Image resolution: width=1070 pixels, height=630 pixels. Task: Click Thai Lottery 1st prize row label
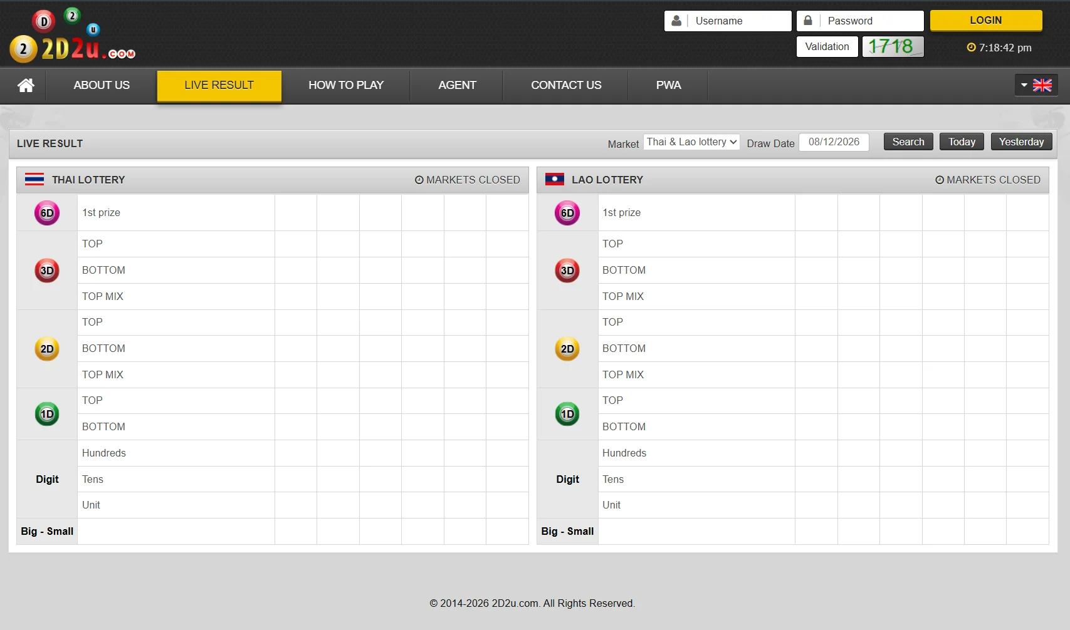[x=101, y=213]
